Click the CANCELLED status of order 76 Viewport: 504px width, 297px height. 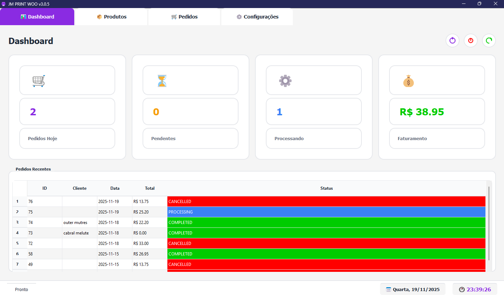point(326,202)
